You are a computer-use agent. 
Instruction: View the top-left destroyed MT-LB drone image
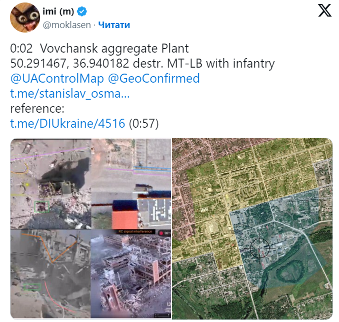point(51,184)
